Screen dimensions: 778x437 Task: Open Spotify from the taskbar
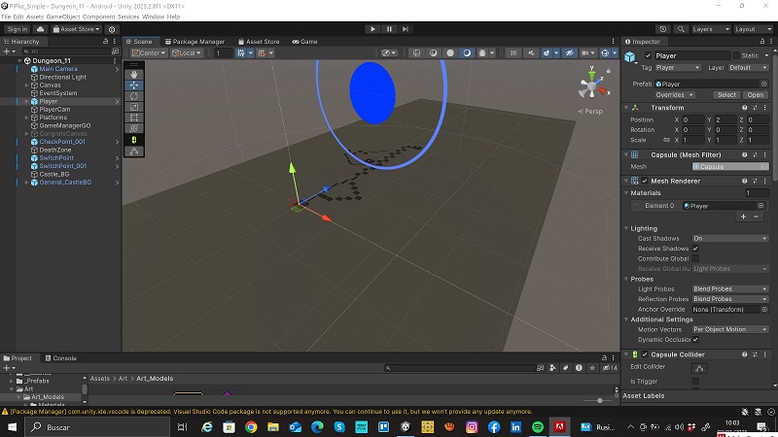pos(538,426)
